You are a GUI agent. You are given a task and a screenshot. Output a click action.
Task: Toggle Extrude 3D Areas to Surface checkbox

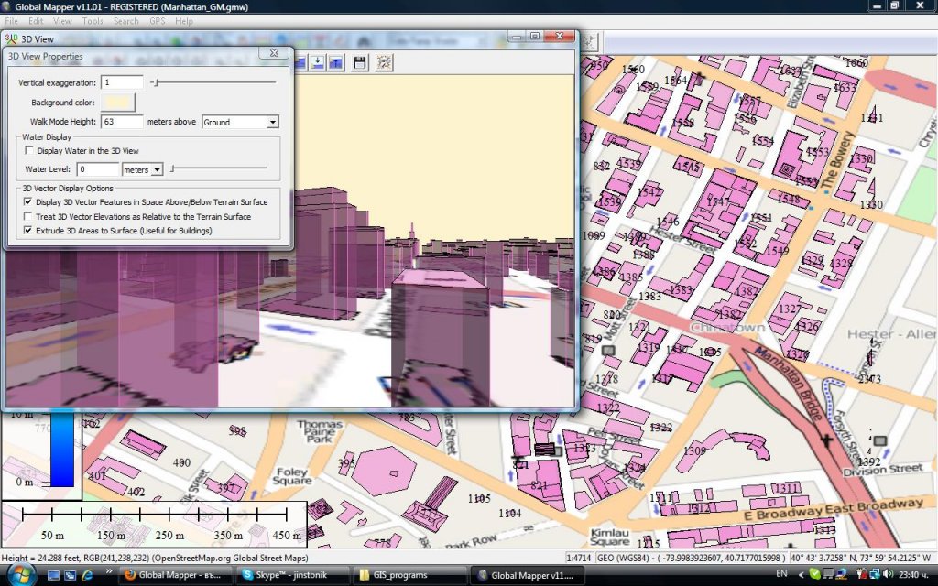pyautogui.click(x=29, y=232)
